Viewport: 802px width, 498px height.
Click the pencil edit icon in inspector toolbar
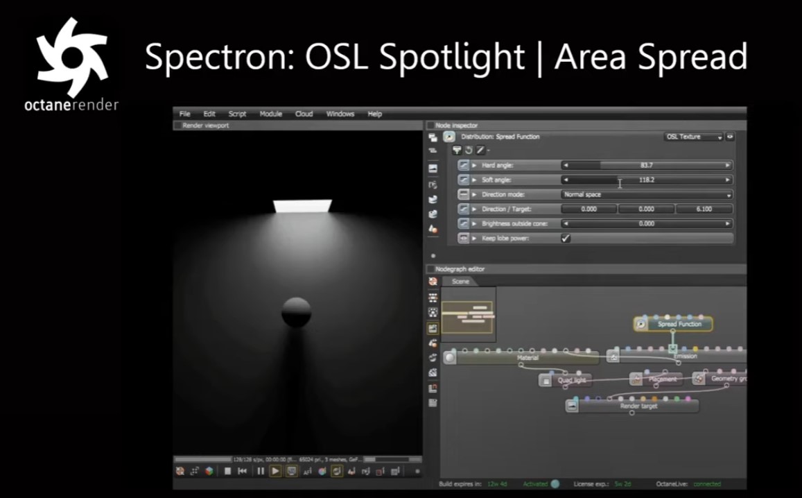click(480, 150)
